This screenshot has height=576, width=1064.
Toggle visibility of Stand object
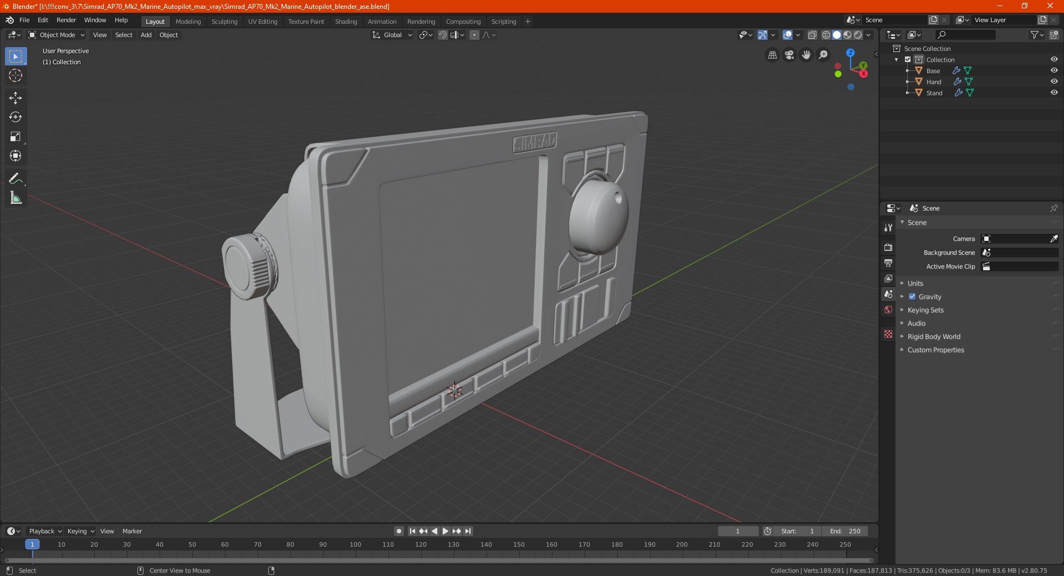[x=1054, y=92]
